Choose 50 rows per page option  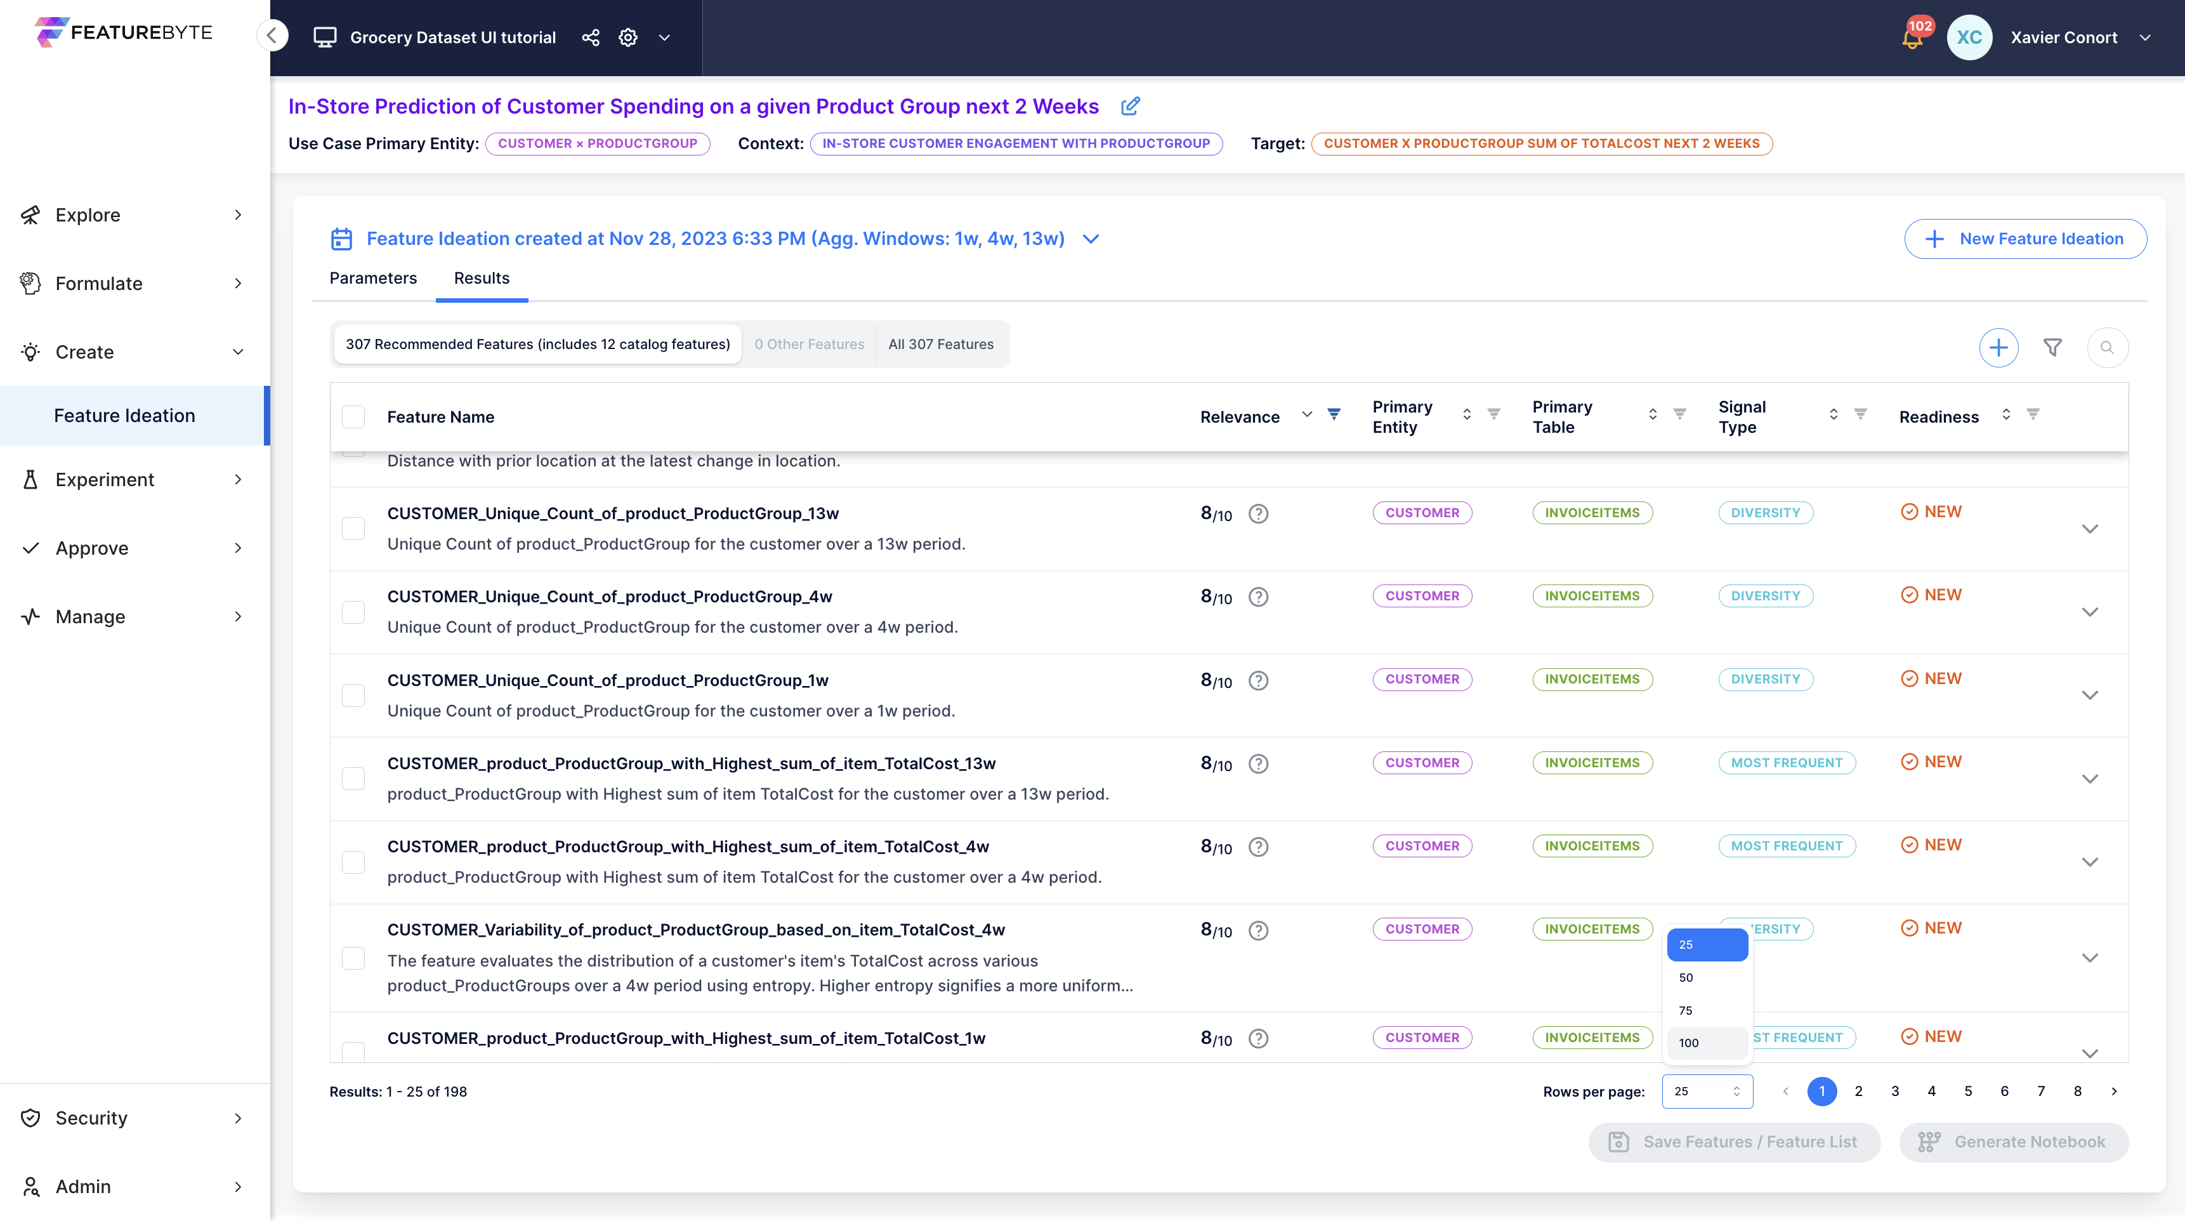coord(1707,977)
